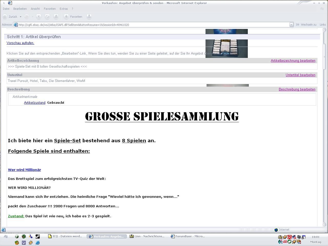The image size is (328, 246).
Task: Open the Zurück history dropdown arrow
Action: (20, 17)
